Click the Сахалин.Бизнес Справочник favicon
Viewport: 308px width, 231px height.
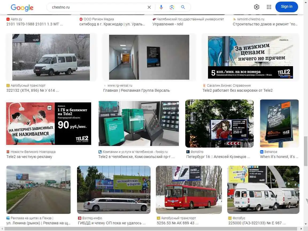pos(204,86)
